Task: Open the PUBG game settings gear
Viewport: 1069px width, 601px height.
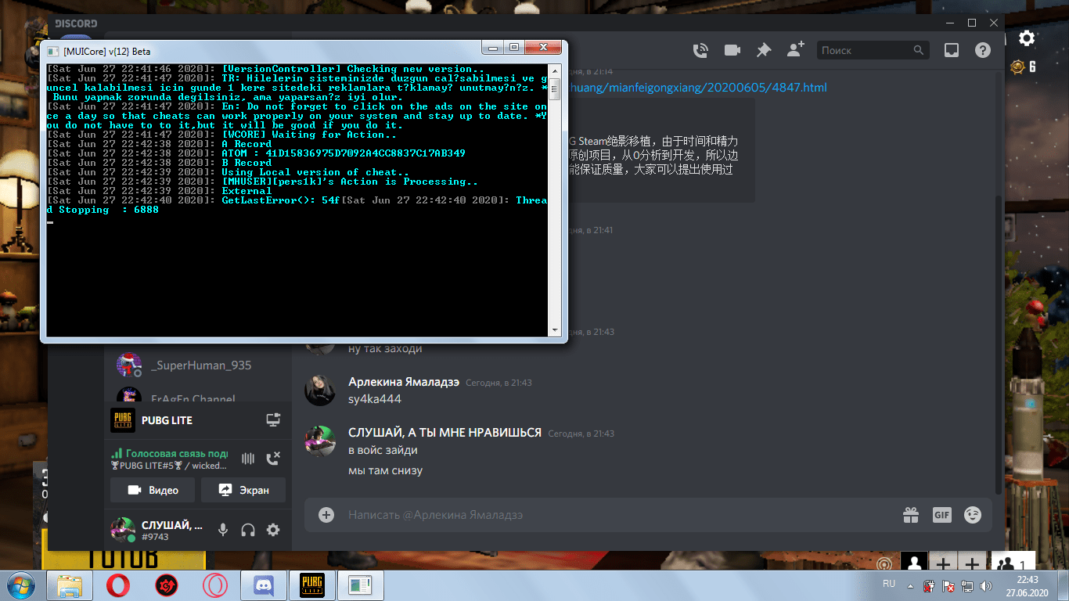Action: tap(1027, 38)
